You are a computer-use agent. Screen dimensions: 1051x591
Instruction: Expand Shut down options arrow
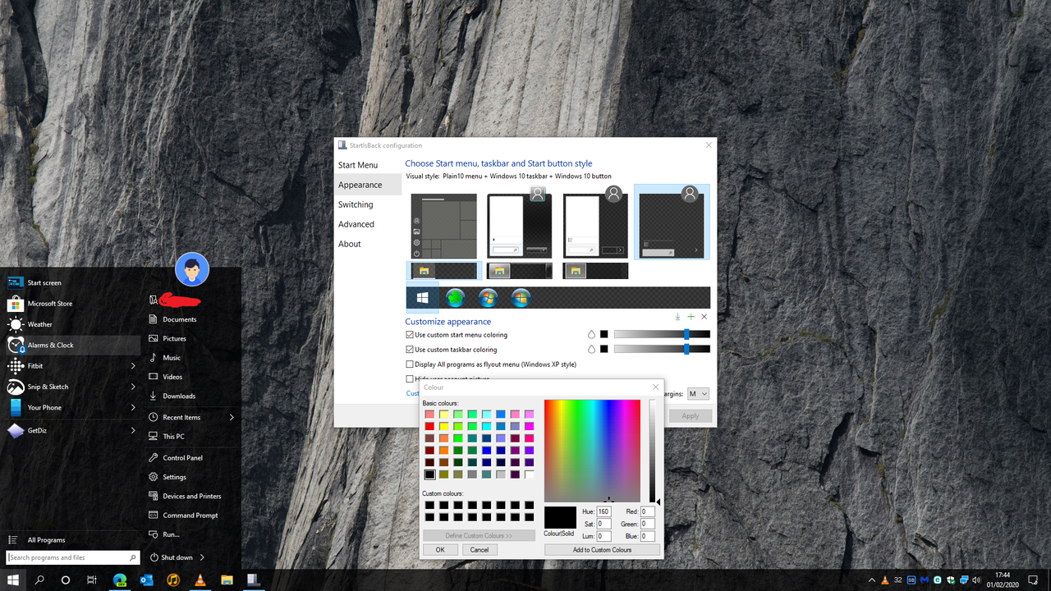point(202,557)
